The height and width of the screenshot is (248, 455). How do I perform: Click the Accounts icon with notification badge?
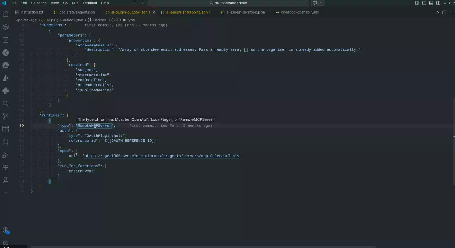(x=5, y=231)
